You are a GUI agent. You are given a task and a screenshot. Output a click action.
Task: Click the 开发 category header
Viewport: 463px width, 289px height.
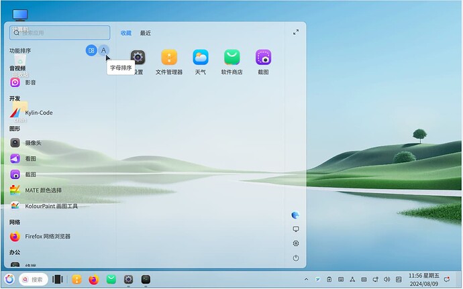[x=15, y=99]
